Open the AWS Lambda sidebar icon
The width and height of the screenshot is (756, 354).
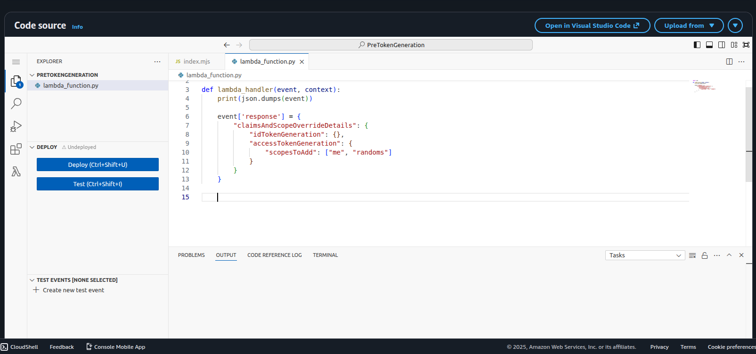pos(16,172)
